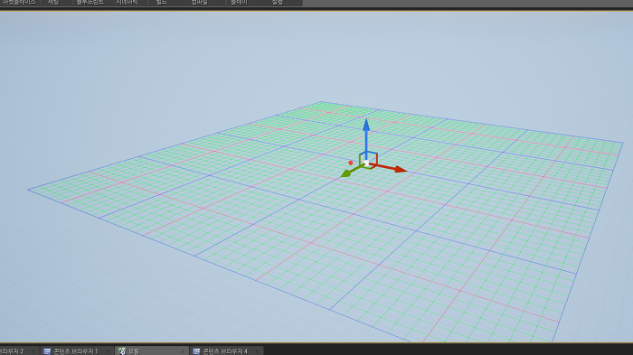The image size is (633, 355).
Task: Open the 마켓플레이스 toolbar button
Action: [x=19, y=3]
